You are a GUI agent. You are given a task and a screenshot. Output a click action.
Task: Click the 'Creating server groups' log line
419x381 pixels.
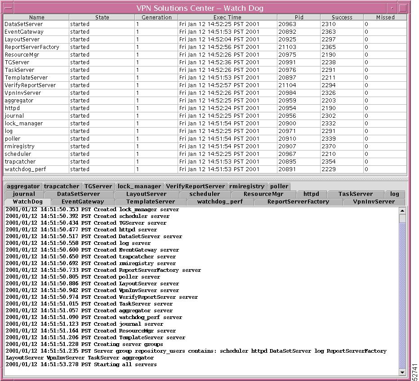[84, 344]
